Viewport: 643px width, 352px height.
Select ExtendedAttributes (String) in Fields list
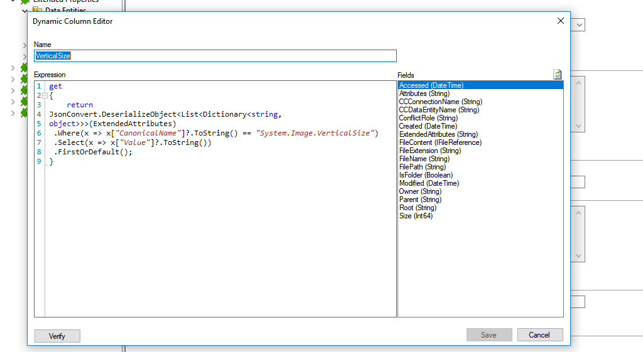point(438,134)
